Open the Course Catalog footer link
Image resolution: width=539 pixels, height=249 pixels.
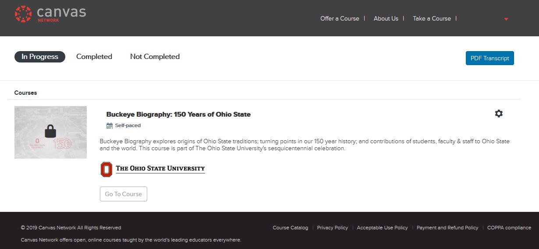pos(291,228)
